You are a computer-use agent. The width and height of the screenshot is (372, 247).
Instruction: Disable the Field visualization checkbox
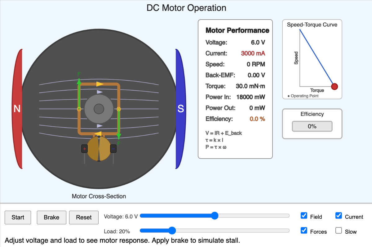pyautogui.click(x=304, y=215)
